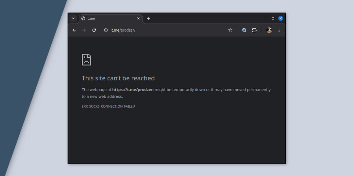Close the t.me tab
This screenshot has height=176, width=353.
click(x=139, y=18)
